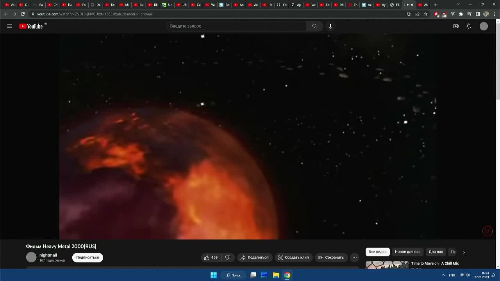Click the video title Фильм Heavy Metal 2000

[x=61, y=246]
